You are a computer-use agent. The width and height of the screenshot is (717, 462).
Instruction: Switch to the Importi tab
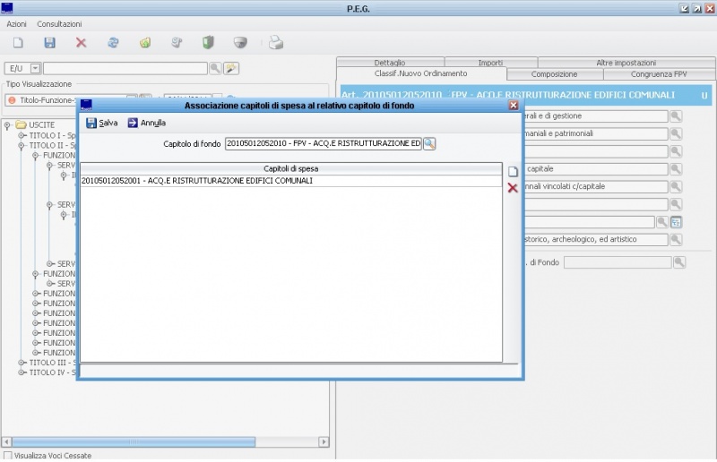490,63
